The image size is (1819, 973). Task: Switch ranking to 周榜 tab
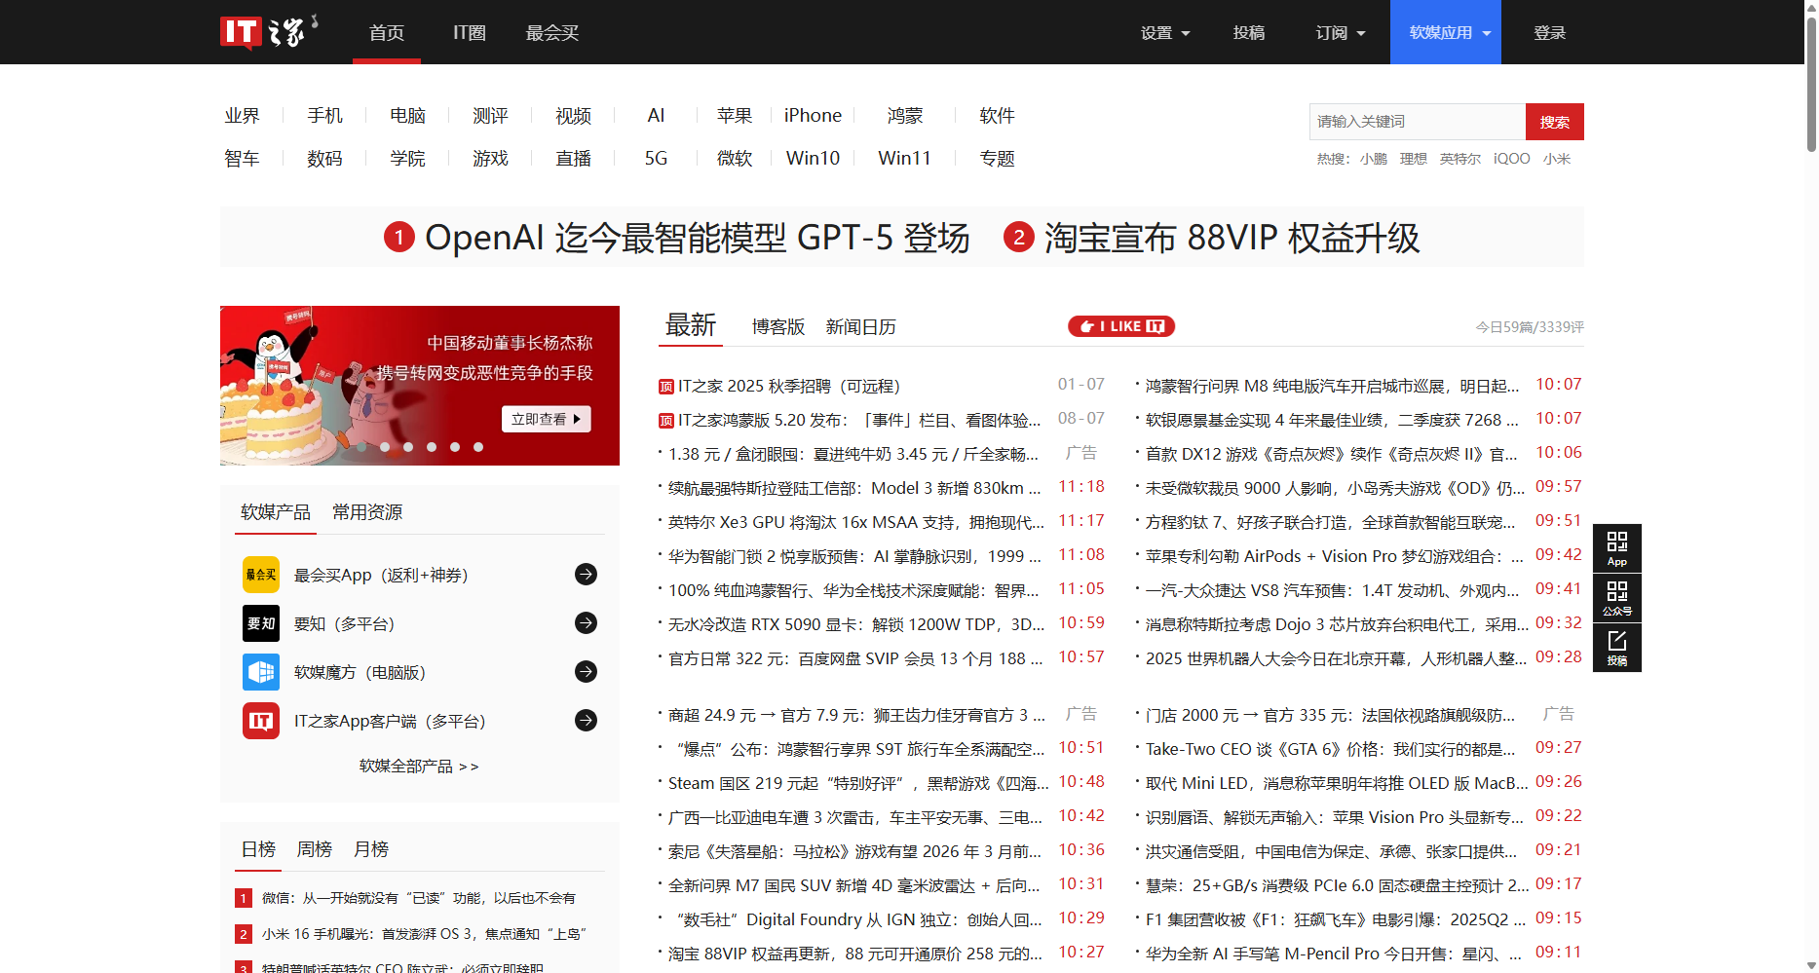[x=315, y=849]
